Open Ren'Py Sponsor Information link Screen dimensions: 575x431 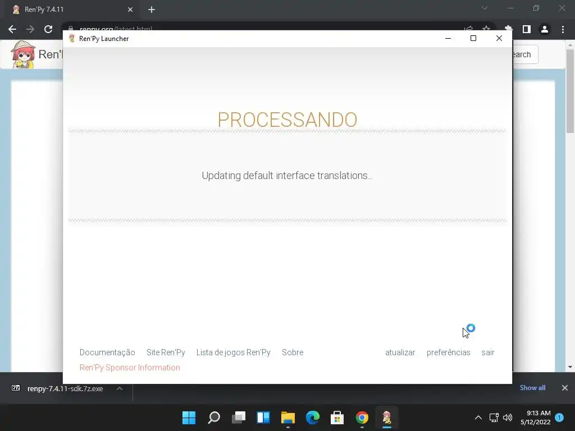point(130,367)
